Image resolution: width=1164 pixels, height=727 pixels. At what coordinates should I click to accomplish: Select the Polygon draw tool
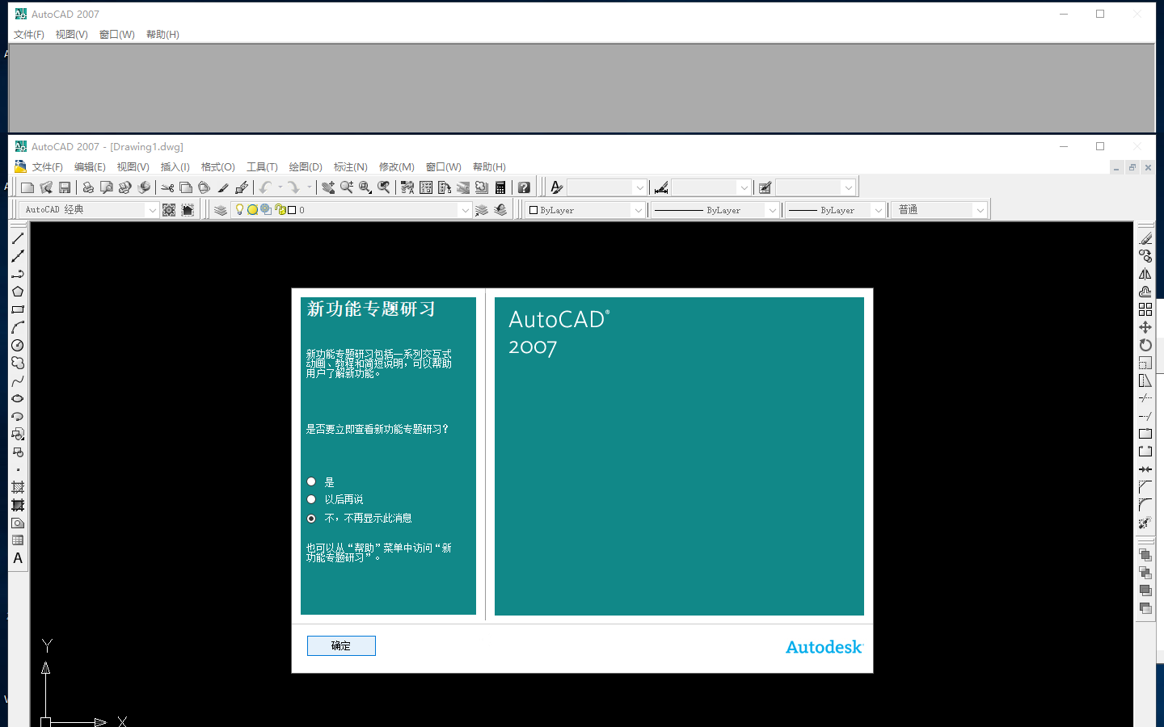[18, 292]
